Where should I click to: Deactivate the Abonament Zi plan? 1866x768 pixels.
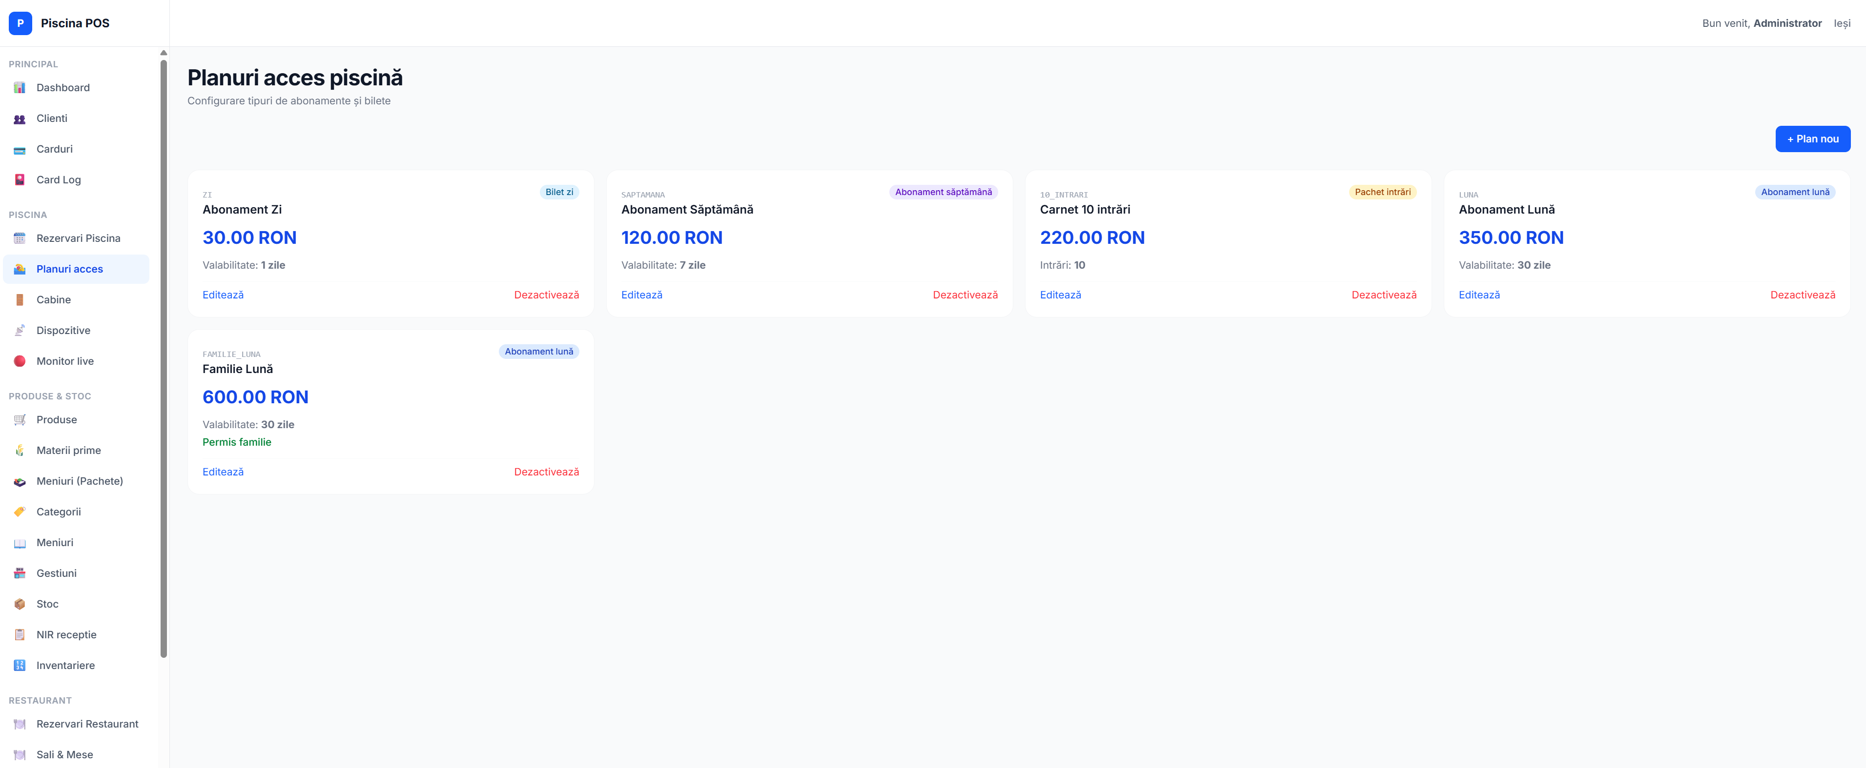(546, 295)
